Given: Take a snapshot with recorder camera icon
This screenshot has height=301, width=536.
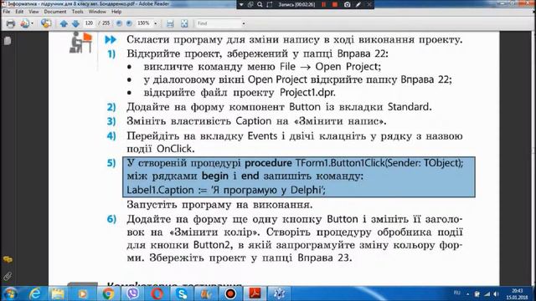Looking at the screenshot, I should point(347,4).
